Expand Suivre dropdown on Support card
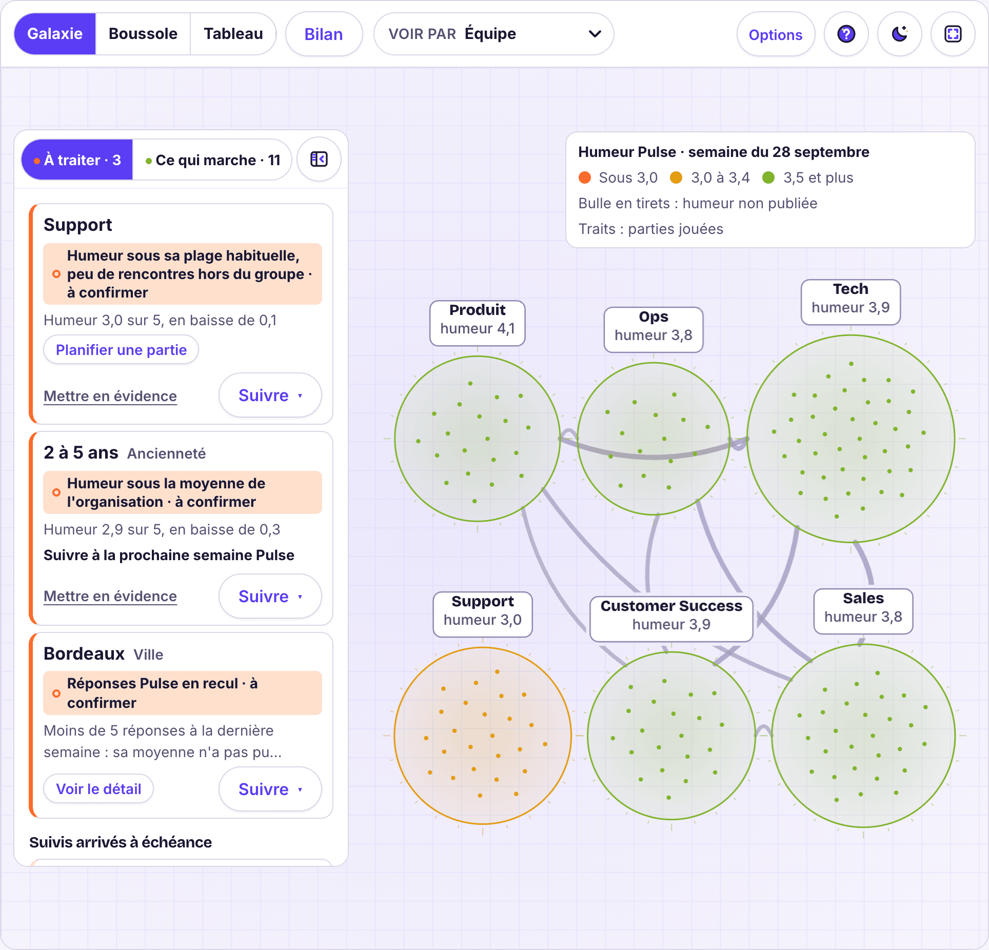The height and width of the screenshot is (950, 989). 270,395
